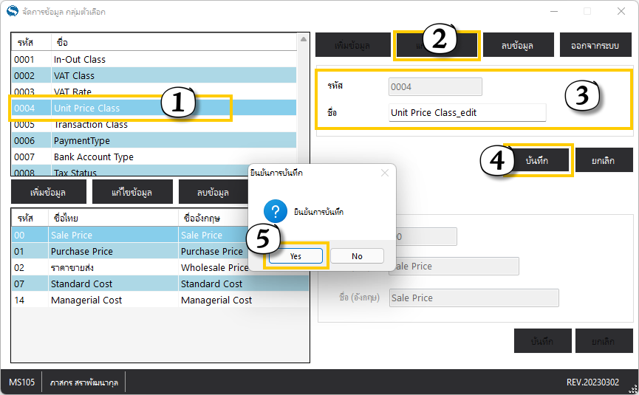Click the ชื่อ (อังกฤษ) field showing Sale Price
Viewport: 639px width, 395px height.
(473, 298)
